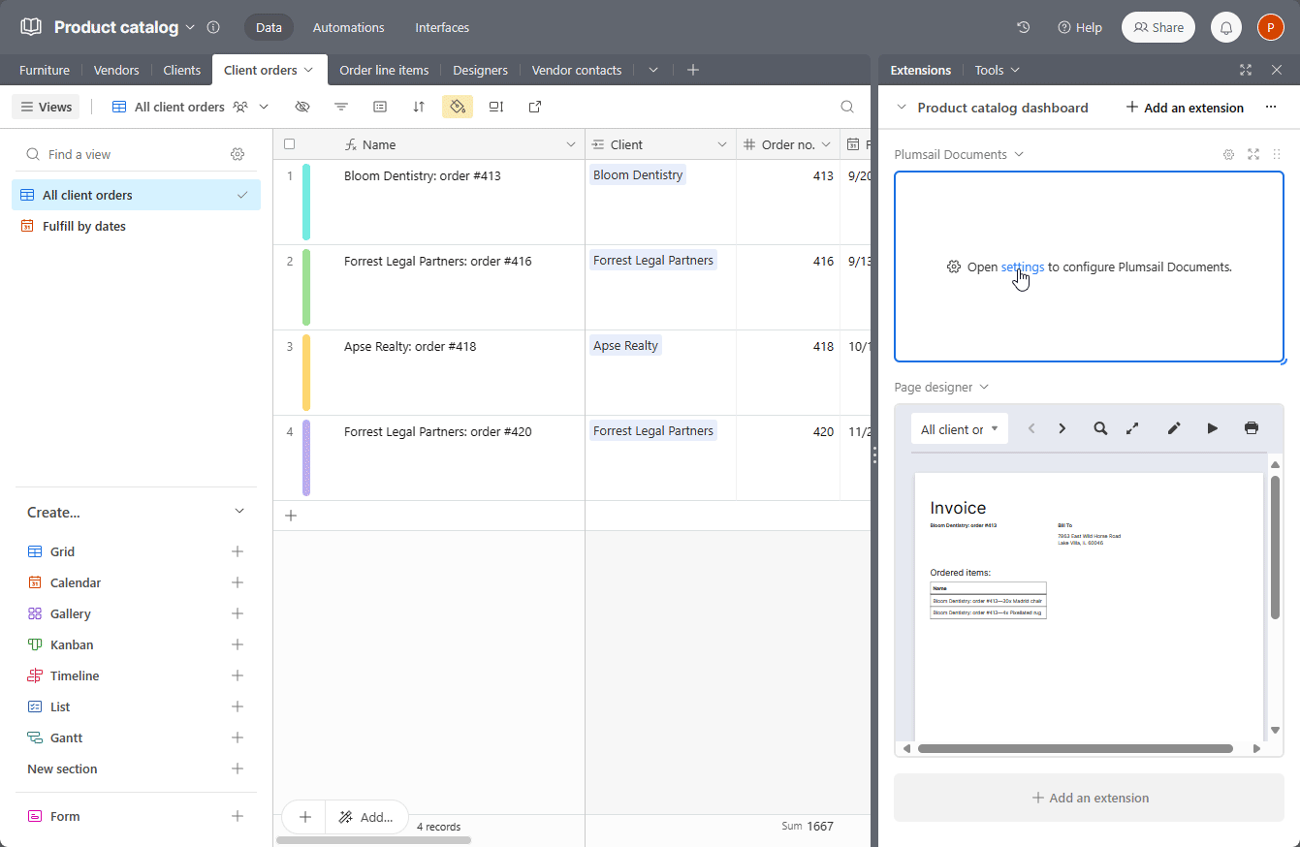Open the Client column dropdown

[722, 144]
